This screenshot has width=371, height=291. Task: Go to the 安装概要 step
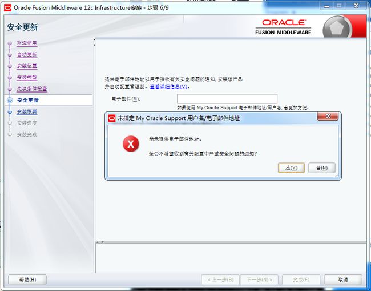[27, 111]
